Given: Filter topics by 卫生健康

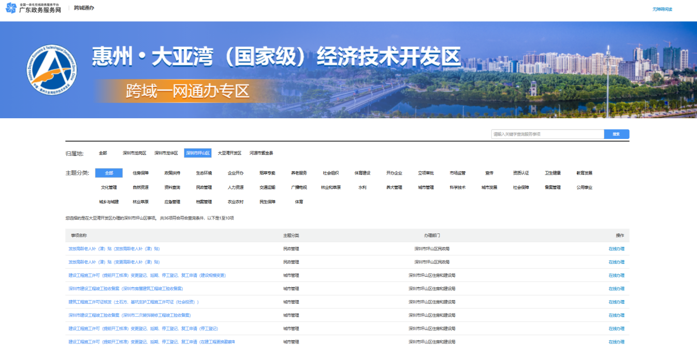Looking at the screenshot, I should pos(553,173).
